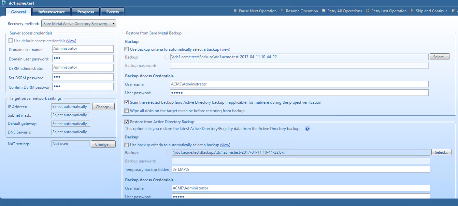This screenshot has height=206, width=458.
Task: Click the Pause Next Operation toolbar icon
Action: (x=235, y=11)
